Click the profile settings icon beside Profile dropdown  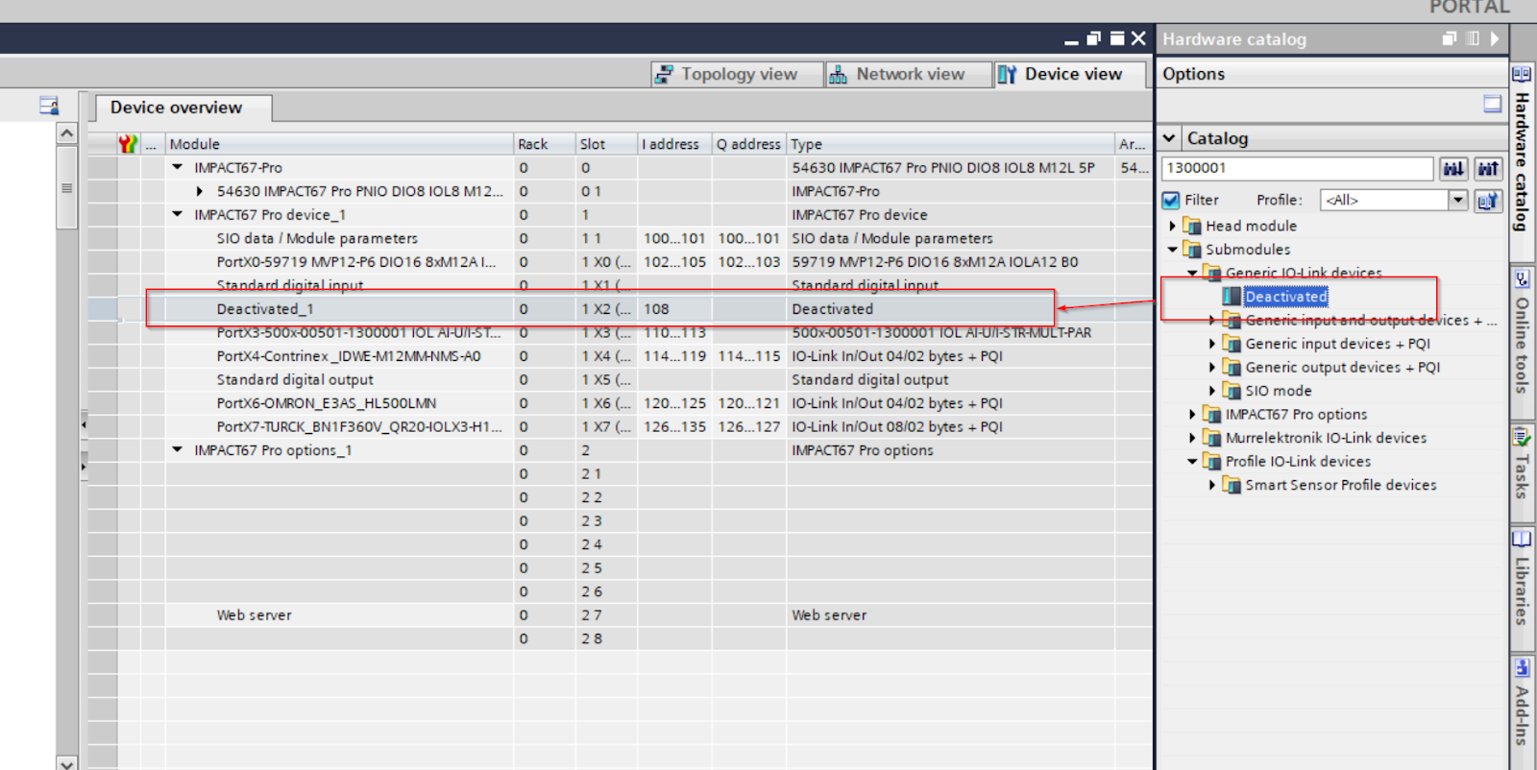click(1488, 200)
